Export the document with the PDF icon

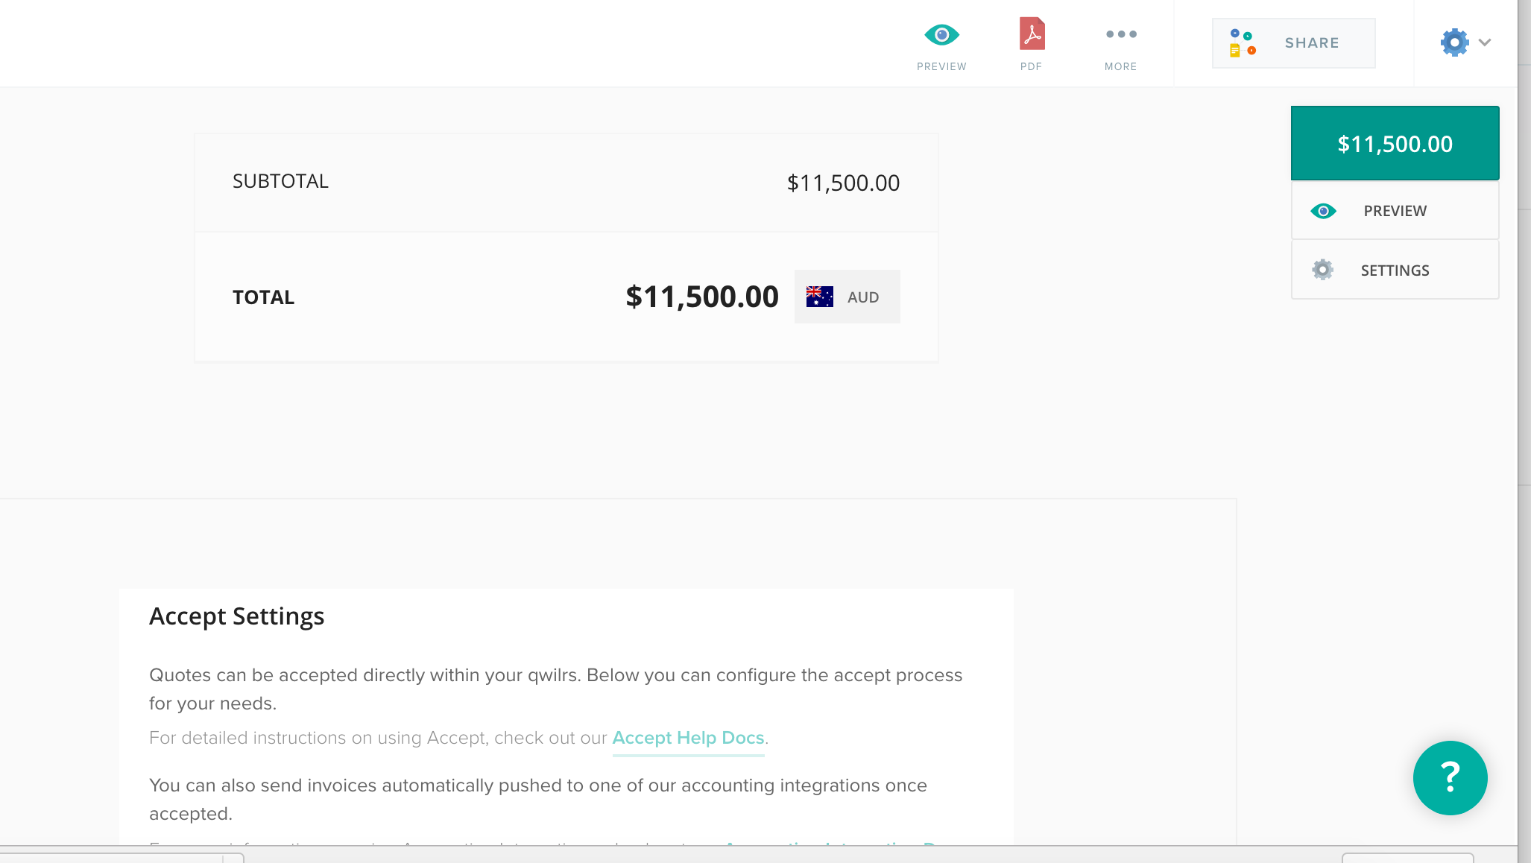coord(1032,35)
